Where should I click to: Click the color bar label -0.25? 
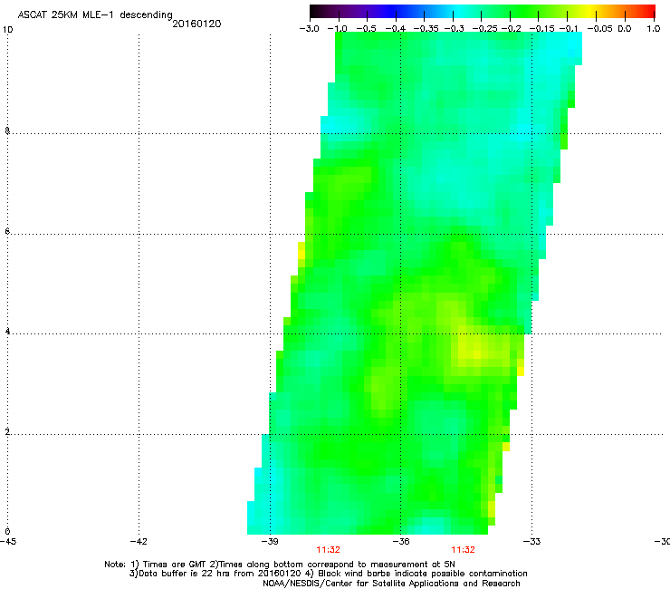pyautogui.click(x=485, y=29)
